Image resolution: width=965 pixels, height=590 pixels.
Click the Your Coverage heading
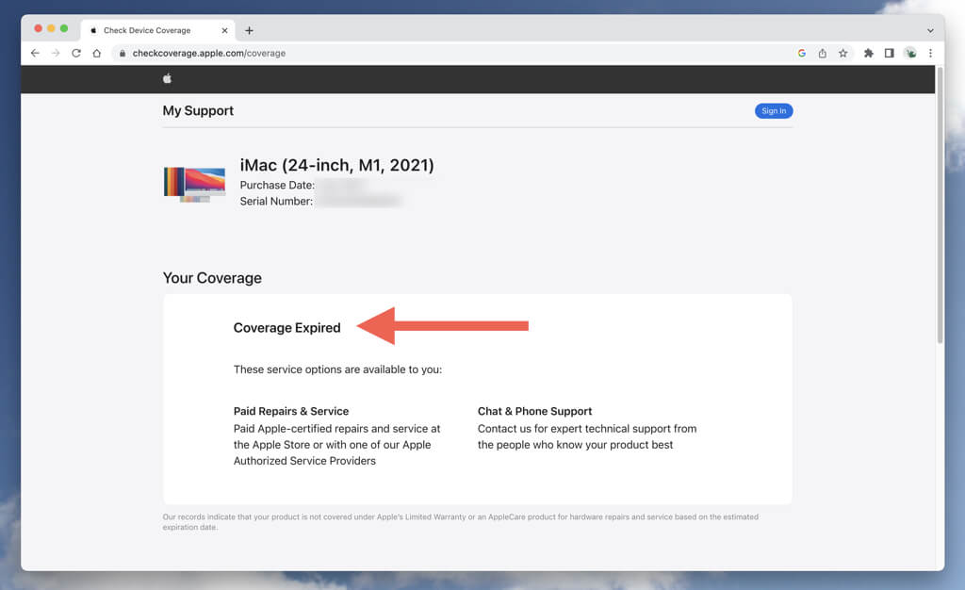coord(212,278)
